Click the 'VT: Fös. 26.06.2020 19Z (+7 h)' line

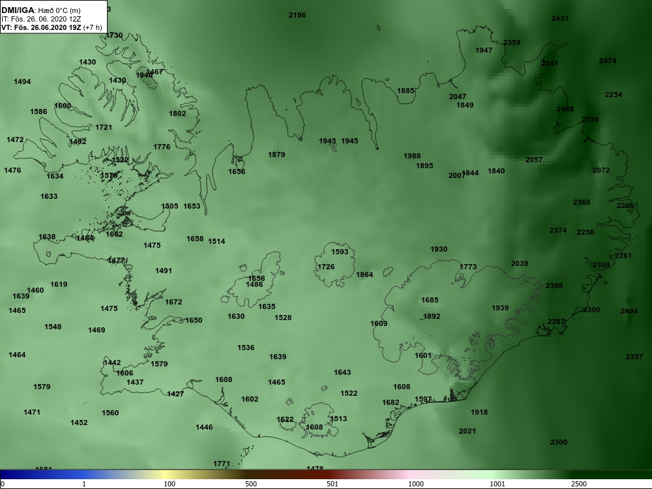click(x=52, y=27)
